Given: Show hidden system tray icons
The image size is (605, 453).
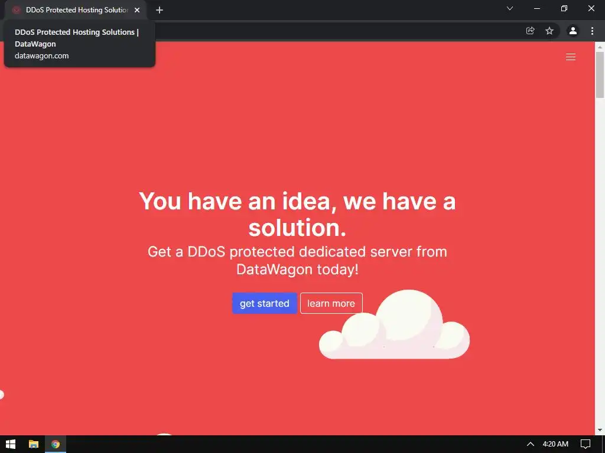Looking at the screenshot, I should tap(531, 444).
